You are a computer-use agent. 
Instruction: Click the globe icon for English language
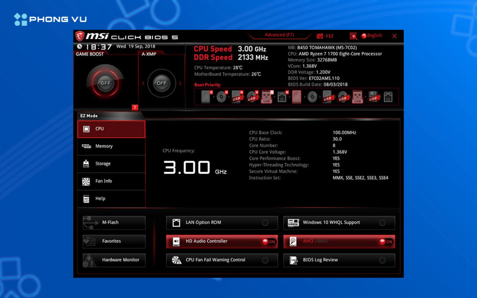[x=364, y=36]
